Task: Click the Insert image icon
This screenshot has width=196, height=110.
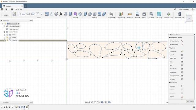Action: 138,14
